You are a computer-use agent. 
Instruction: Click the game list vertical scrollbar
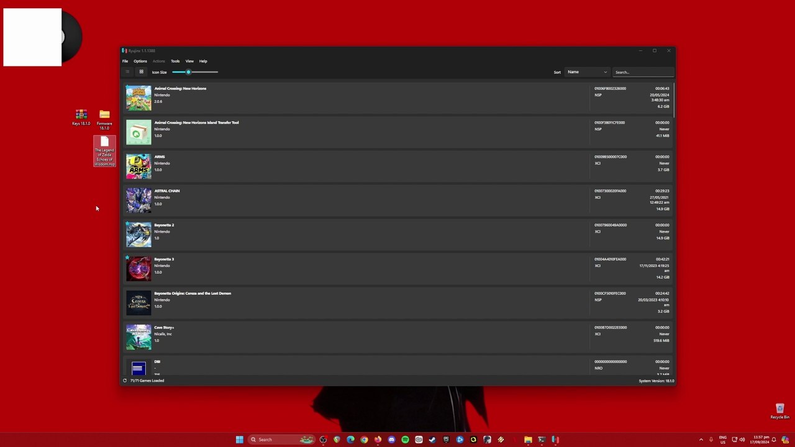pos(674,99)
